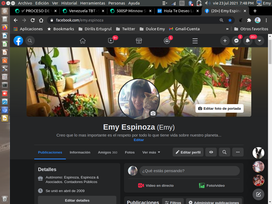Click the page vertical scrollbar
Image resolution: width=272 pixels, height=204 pixels.
[x=270, y=52]
